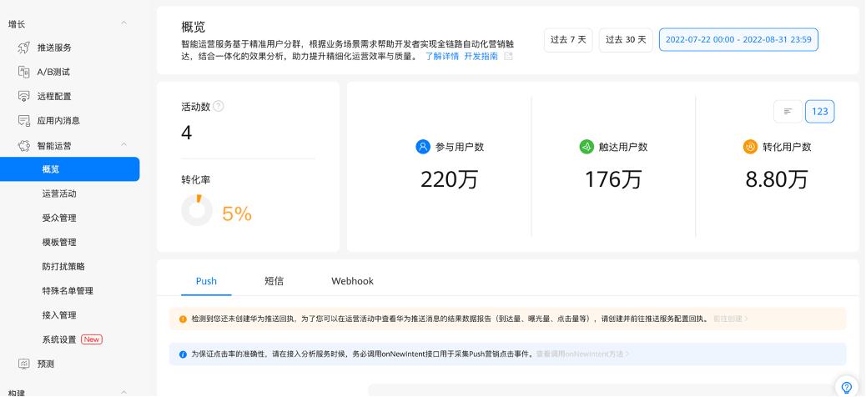The height and width of the screenshot is (397, 866).
Task: Open 防打扰策略 menu item
Action: point(63,267)
